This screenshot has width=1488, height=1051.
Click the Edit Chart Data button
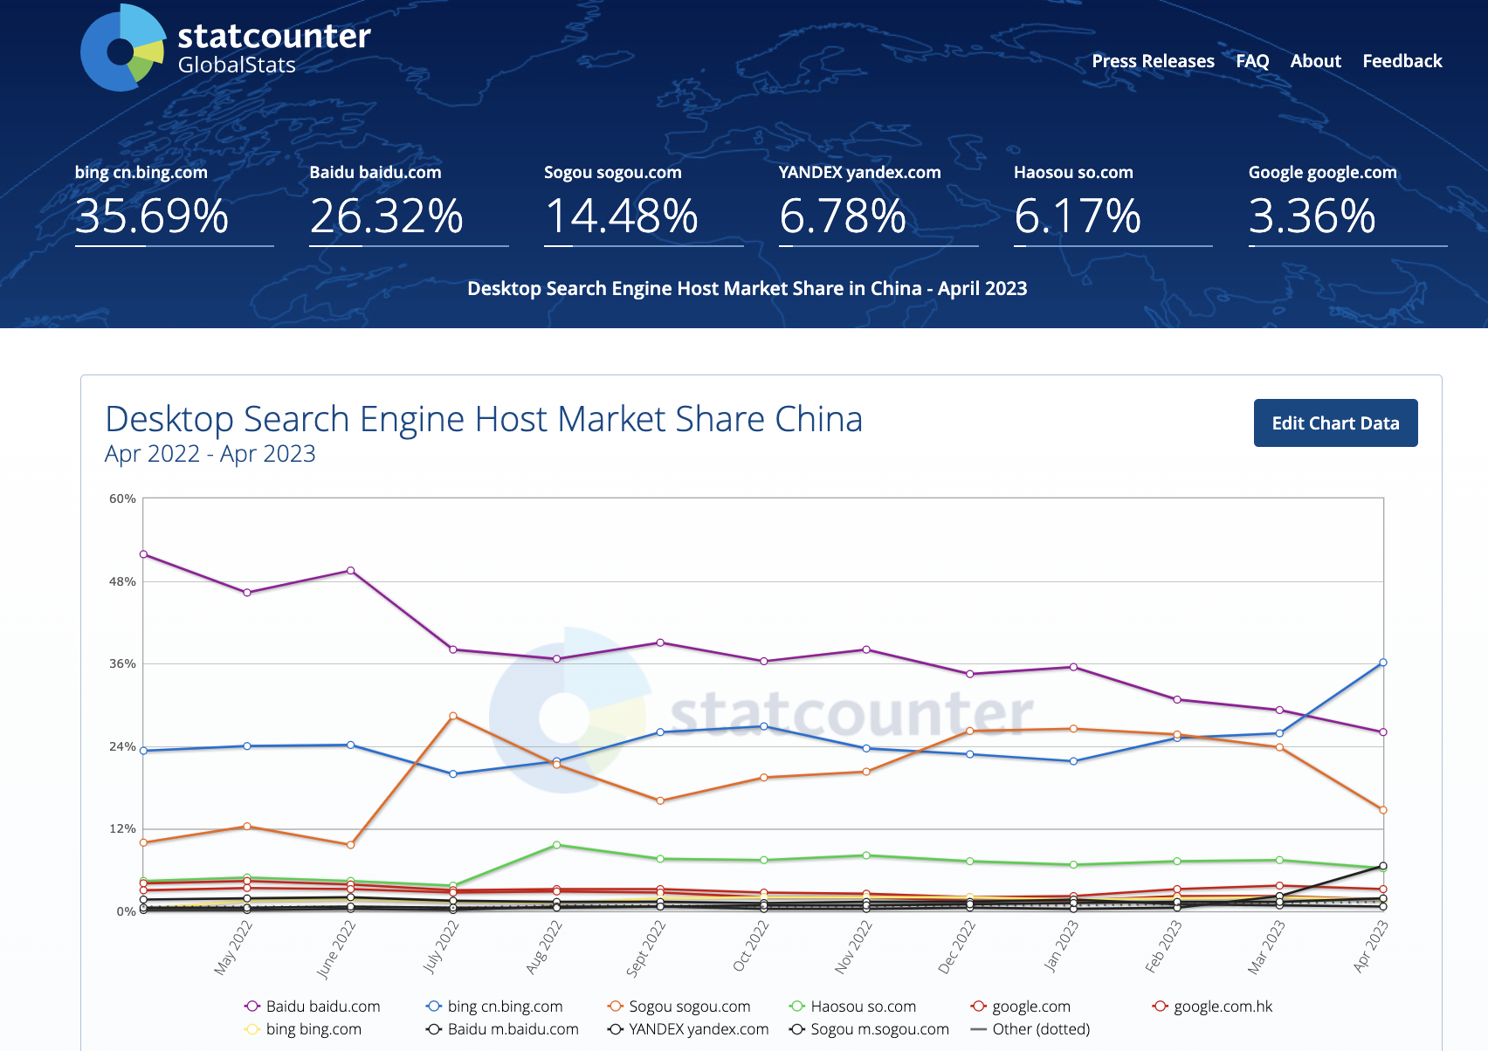pos(1335,423)
